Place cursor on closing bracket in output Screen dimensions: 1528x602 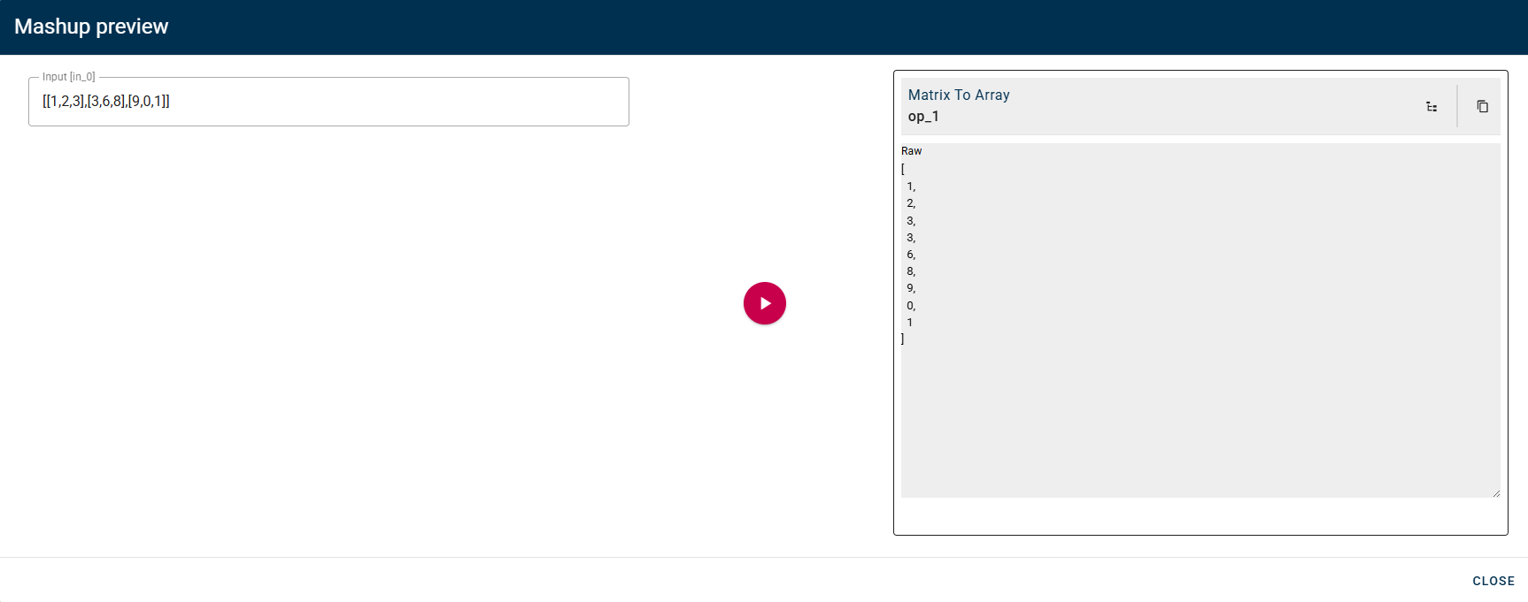pyautogui.click(x=903, y=339)
